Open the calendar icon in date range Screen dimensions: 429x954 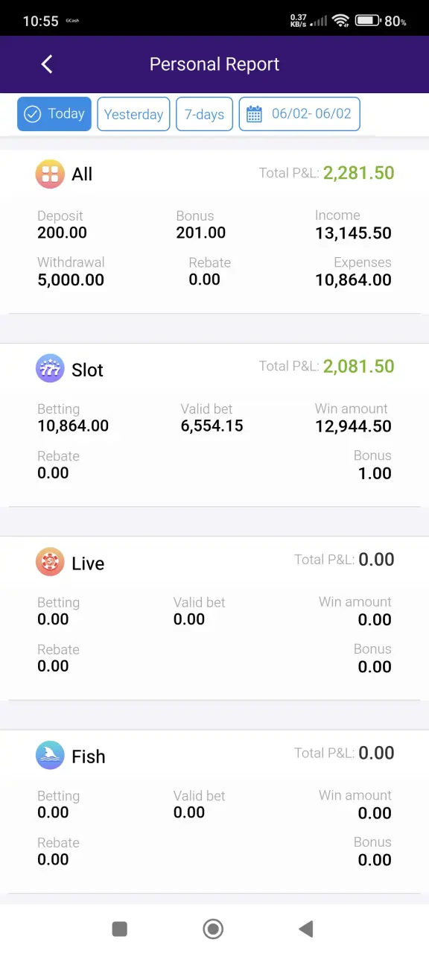coord(254,114)
